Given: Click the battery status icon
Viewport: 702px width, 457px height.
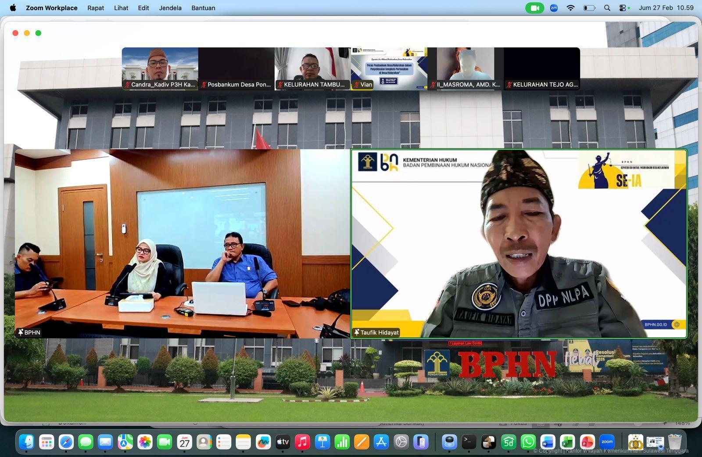Looking at the screenshot, I should [589, 8].
